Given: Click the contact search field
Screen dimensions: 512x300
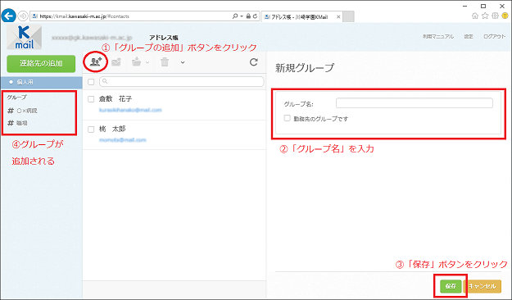Looking at the screenshot, I should coord(181,81).
